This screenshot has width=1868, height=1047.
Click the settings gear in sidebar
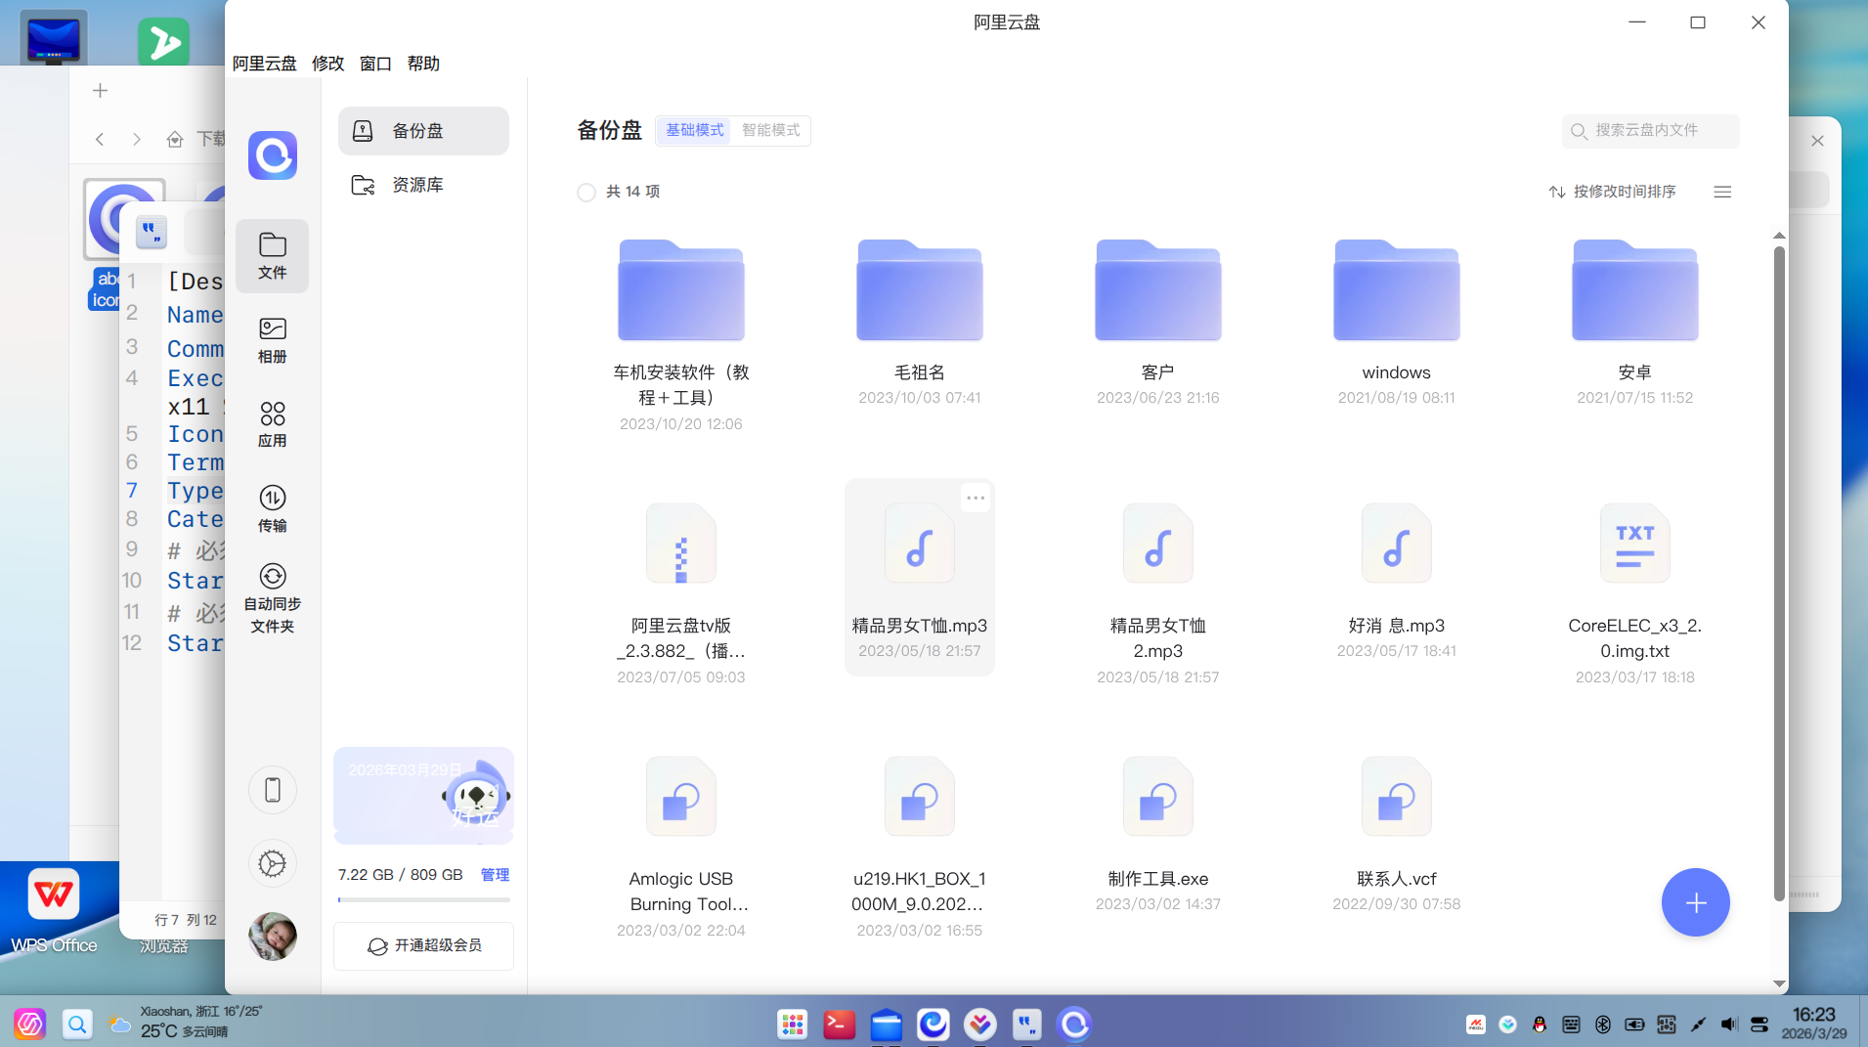point(272,863)
